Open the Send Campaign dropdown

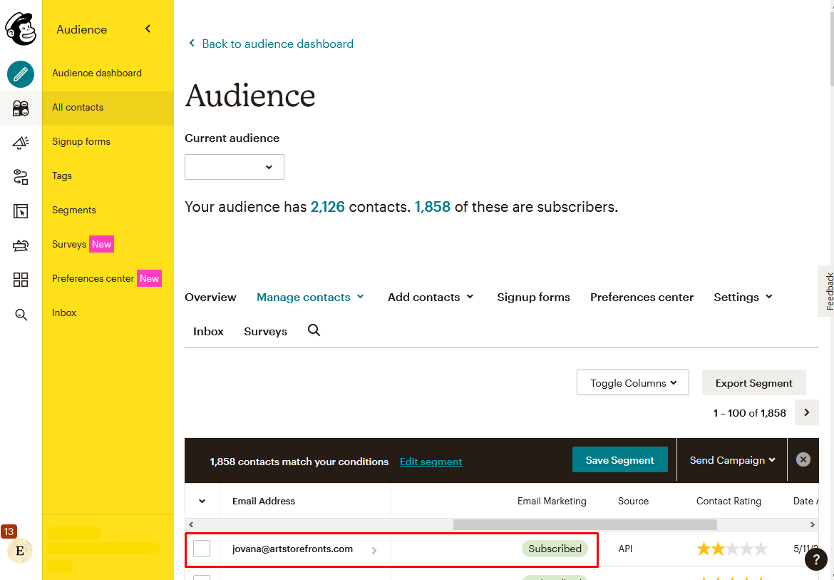732,460
